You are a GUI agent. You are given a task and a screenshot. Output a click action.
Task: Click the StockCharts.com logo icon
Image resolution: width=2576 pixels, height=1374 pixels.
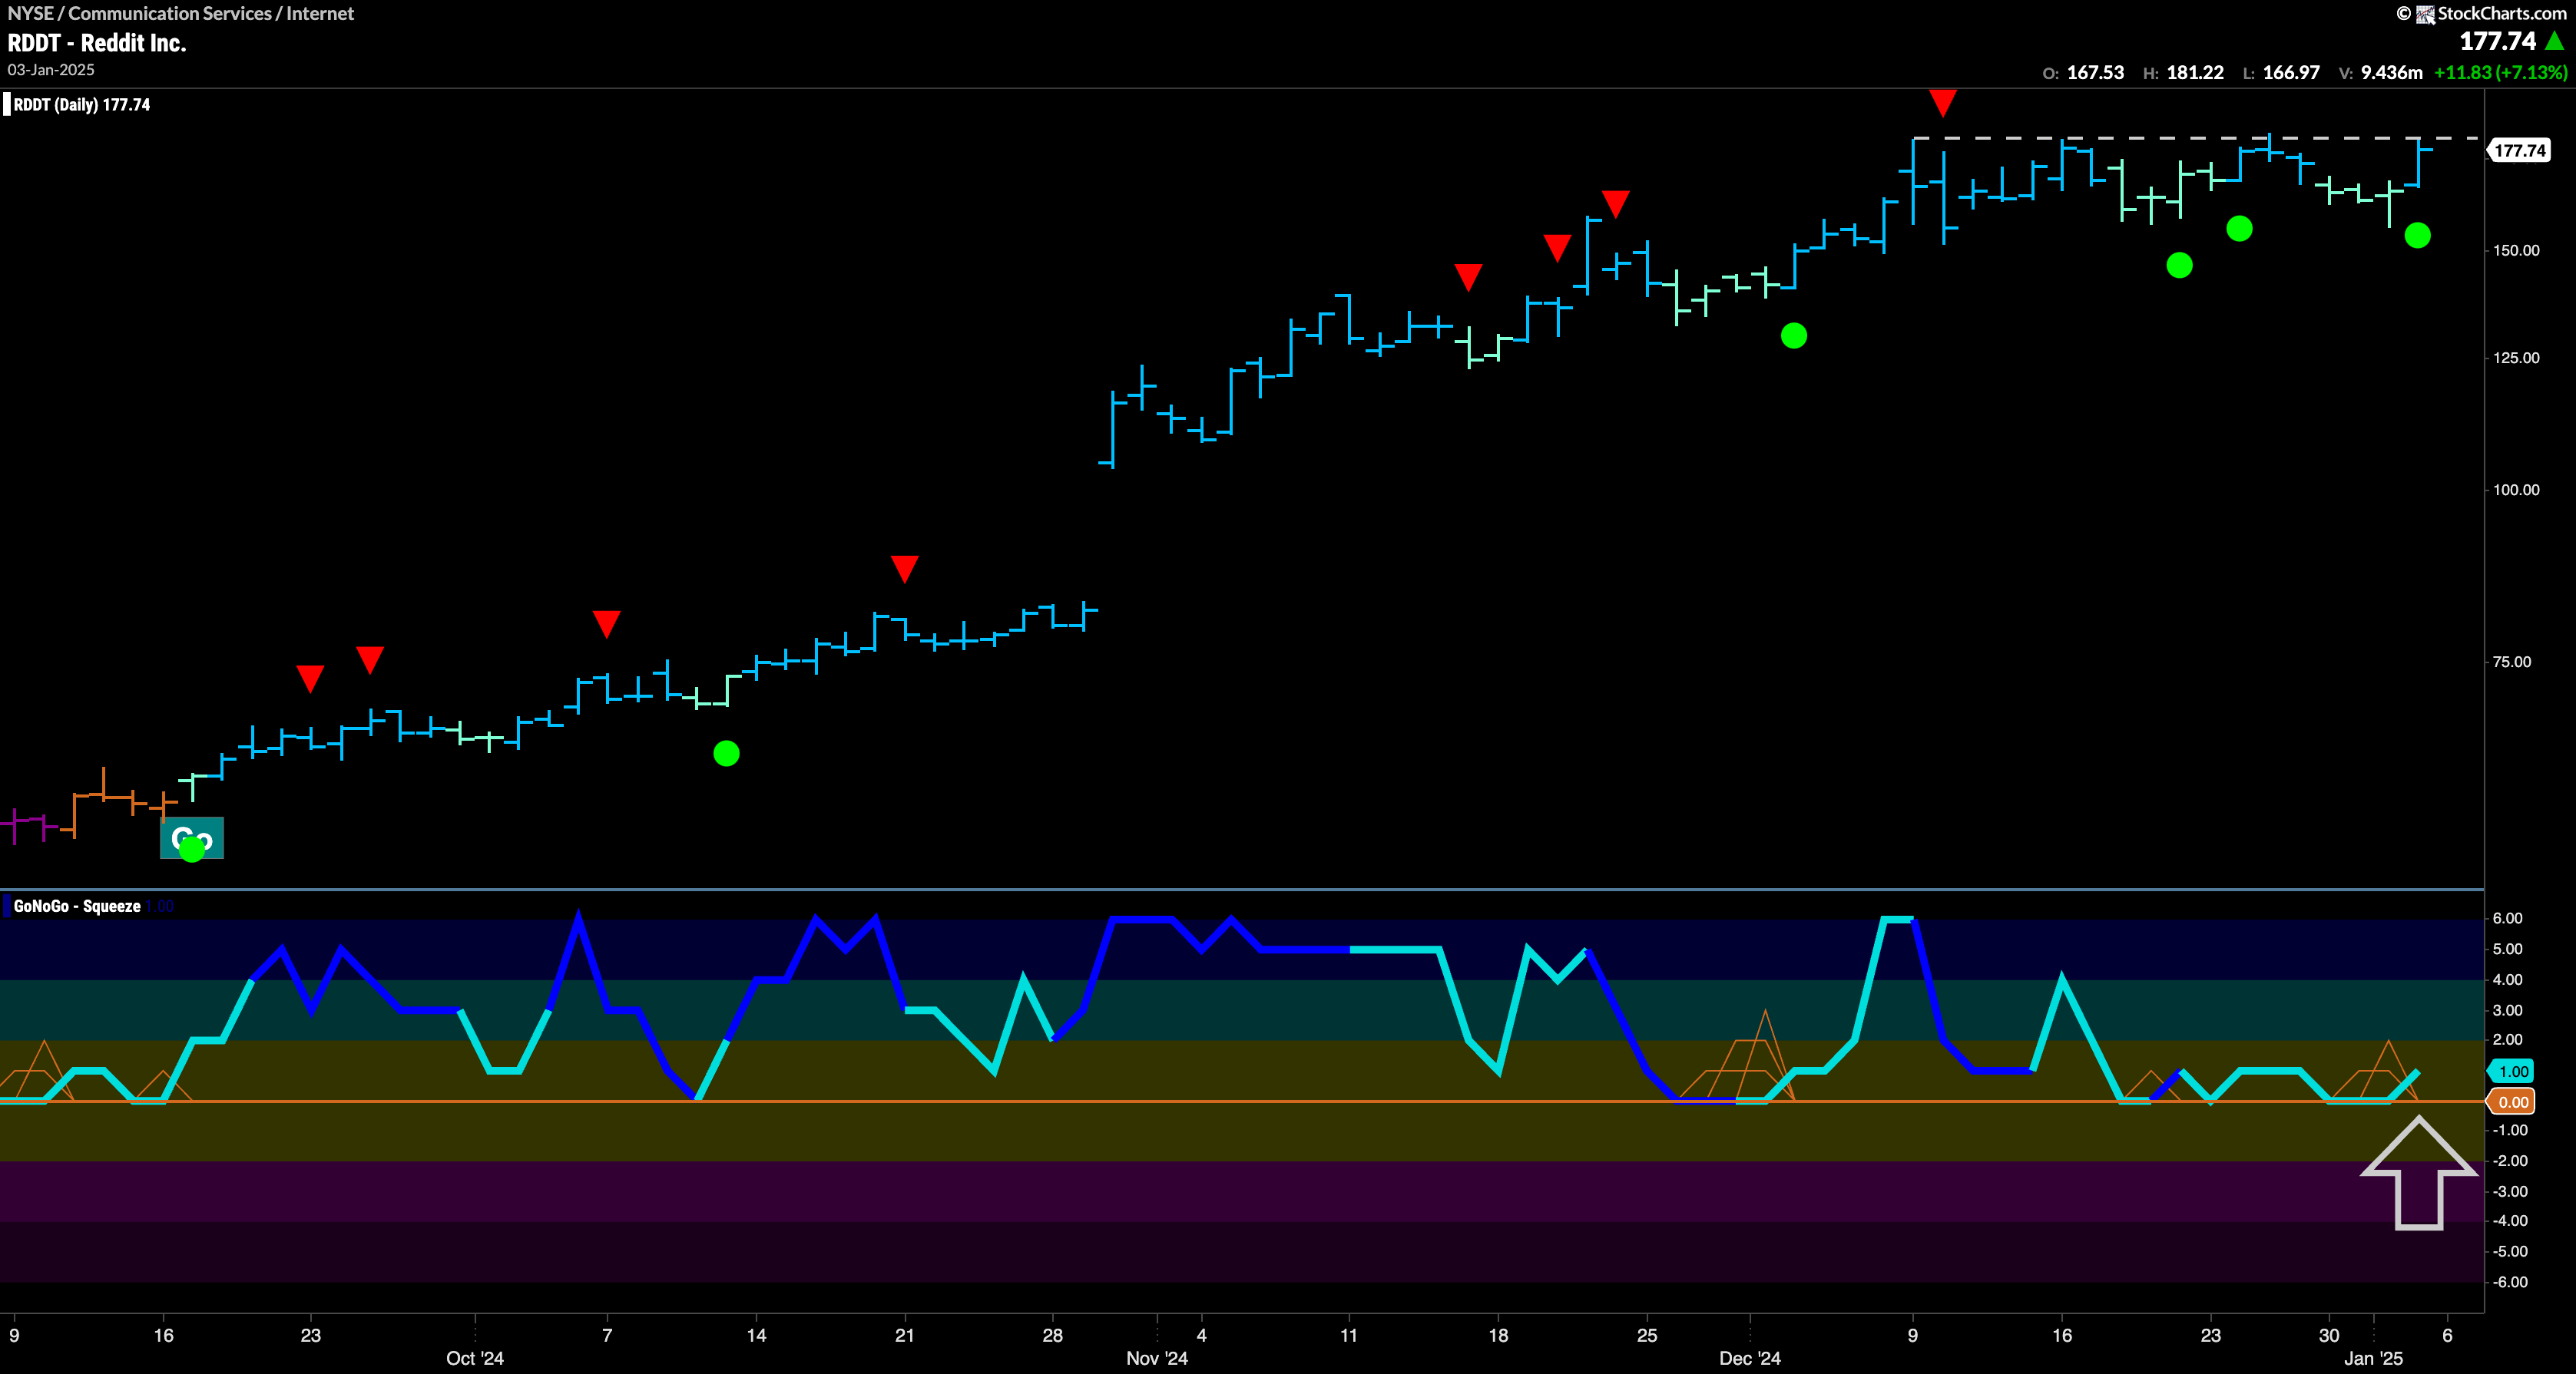pyautogui.click(x=2426, y=14)
